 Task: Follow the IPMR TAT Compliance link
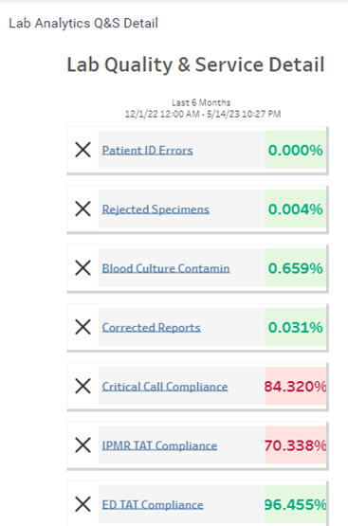159,445
